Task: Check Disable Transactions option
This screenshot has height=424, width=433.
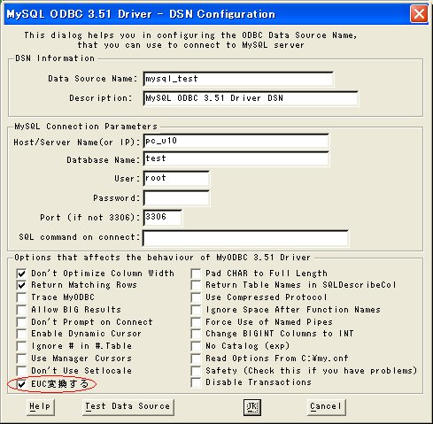Action: pyautogui.click(x=196, y=382)
